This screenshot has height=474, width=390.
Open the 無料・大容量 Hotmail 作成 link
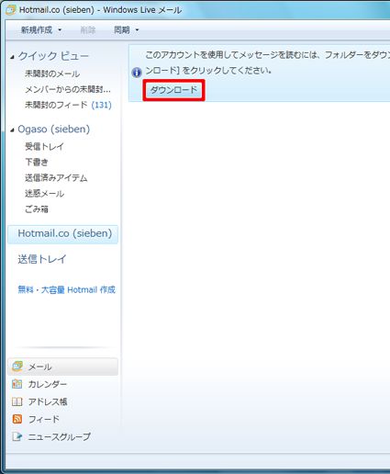pos(66,289)
